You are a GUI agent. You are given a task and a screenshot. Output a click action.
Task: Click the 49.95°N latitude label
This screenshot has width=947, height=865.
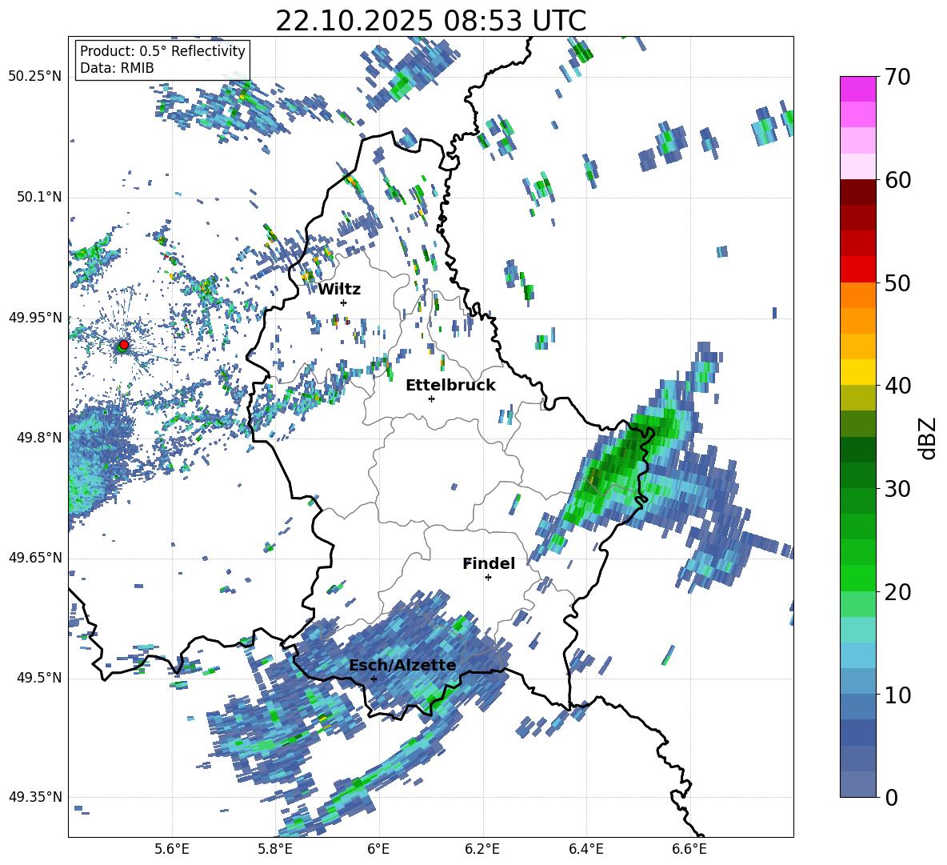(35, 318)
